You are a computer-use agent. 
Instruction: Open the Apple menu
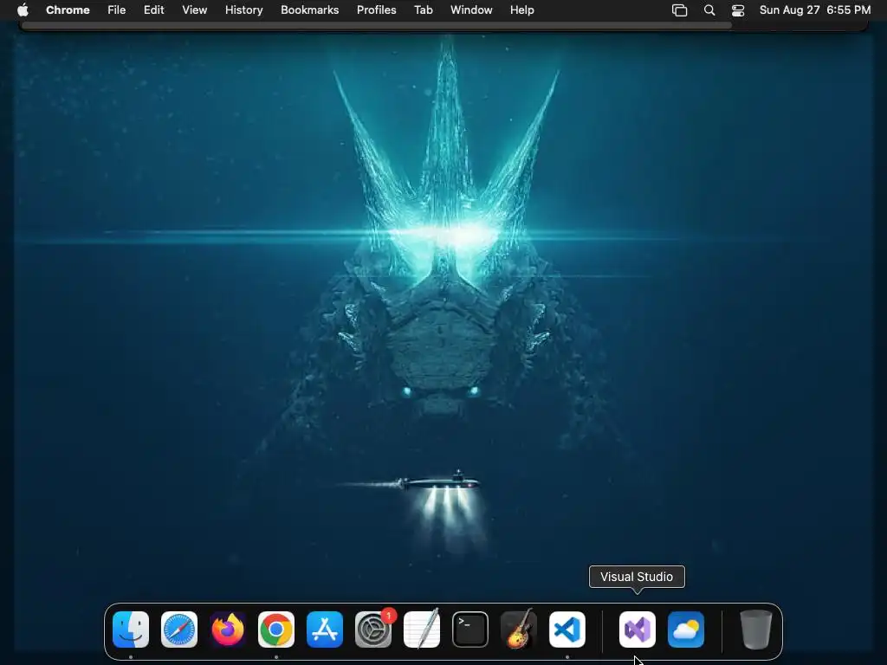(23, 10)
